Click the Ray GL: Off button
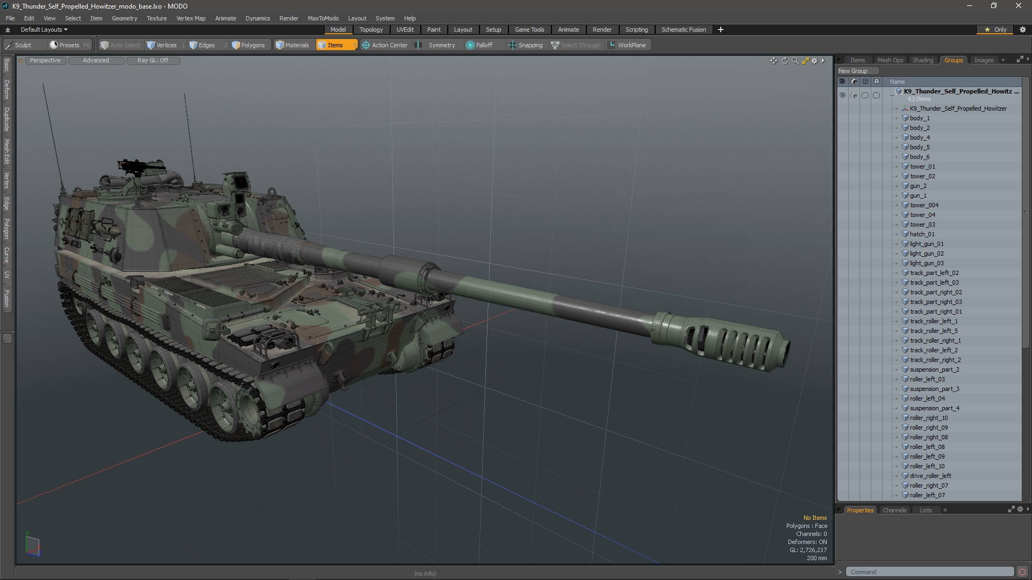The width and height of the screenshot is (1032, 580). (153, 60)
